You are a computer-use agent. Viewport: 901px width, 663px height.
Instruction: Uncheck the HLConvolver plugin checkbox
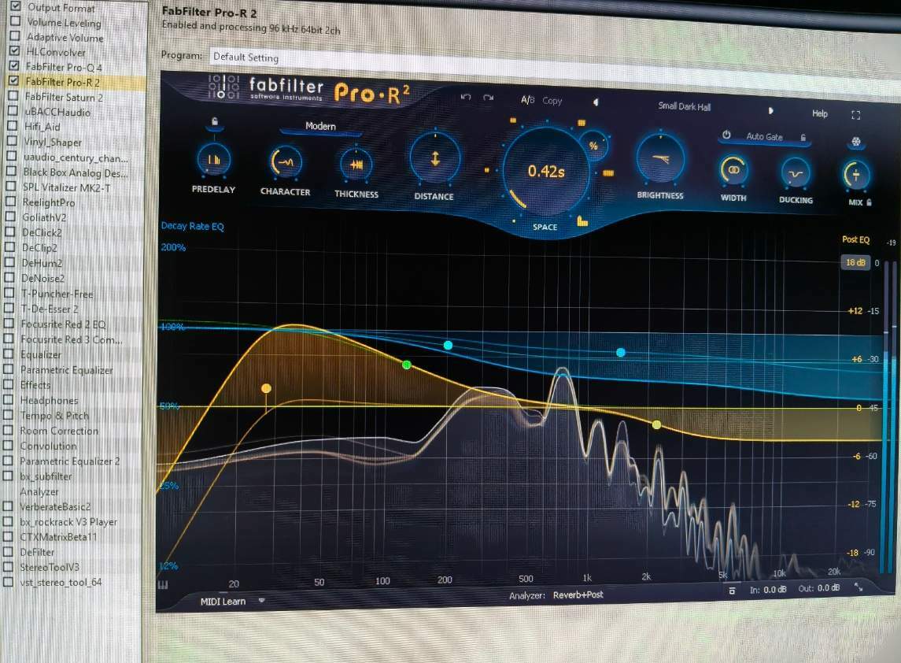point(14,51)
